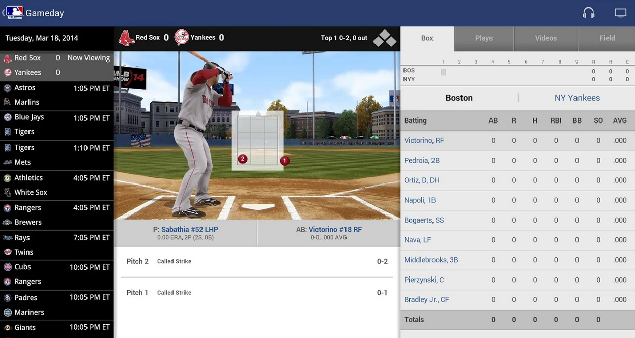The image size is (635, 338).
Task: Open the Videos tab
Action: click(545, 38)
